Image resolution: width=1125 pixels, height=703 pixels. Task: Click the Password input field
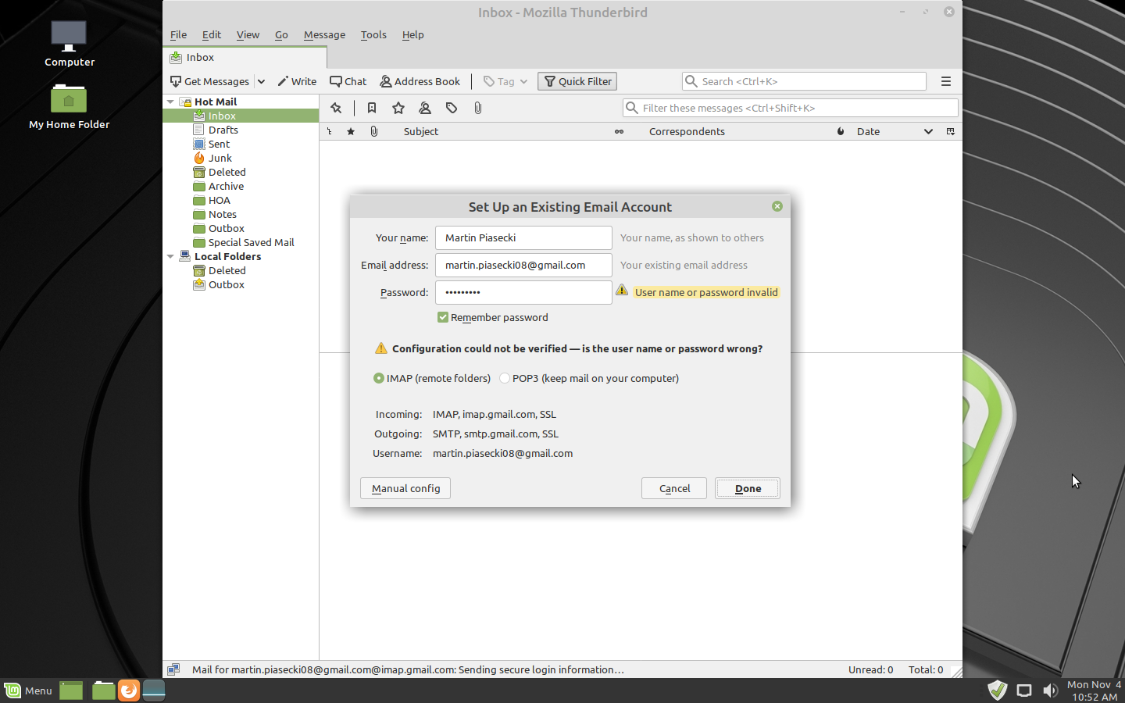[x=523, y=292]
